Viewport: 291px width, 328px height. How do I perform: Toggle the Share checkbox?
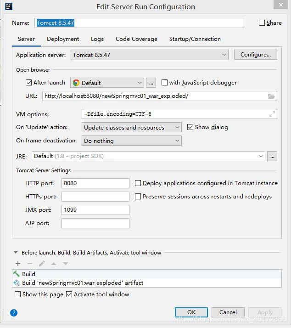(262, 23)
